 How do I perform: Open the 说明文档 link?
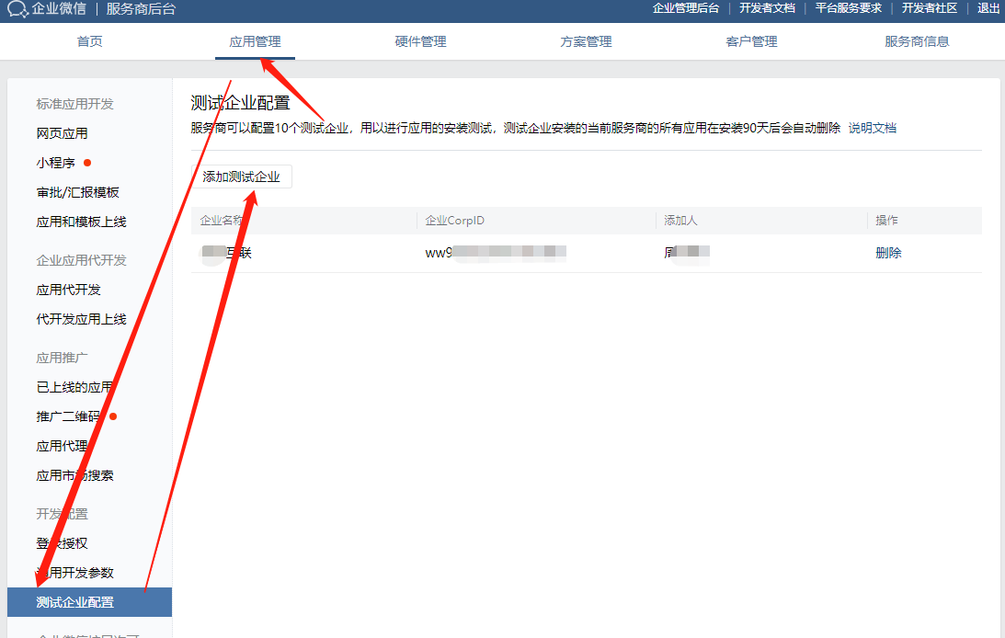(x=872, y=128)
